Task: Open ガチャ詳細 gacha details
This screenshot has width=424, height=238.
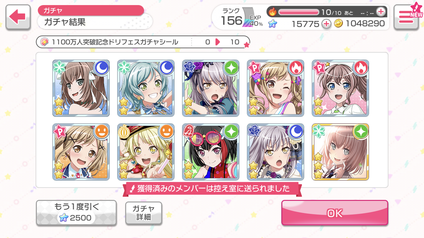Action: pyautogui.click(x=144, y=213)
